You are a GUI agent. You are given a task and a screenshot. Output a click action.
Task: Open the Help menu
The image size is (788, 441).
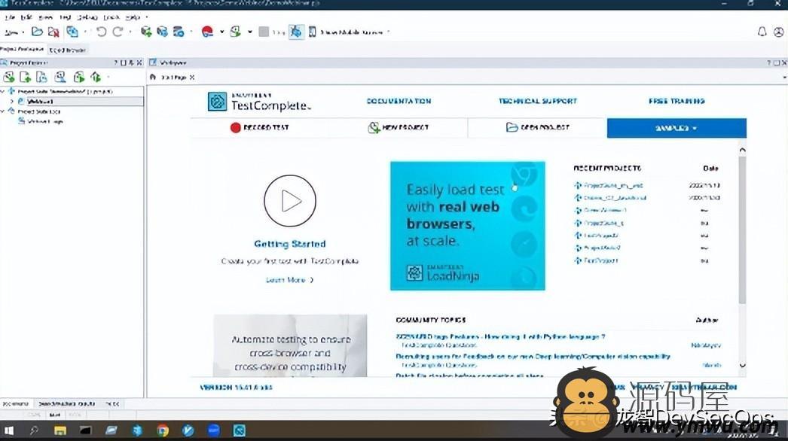(133, 17)
